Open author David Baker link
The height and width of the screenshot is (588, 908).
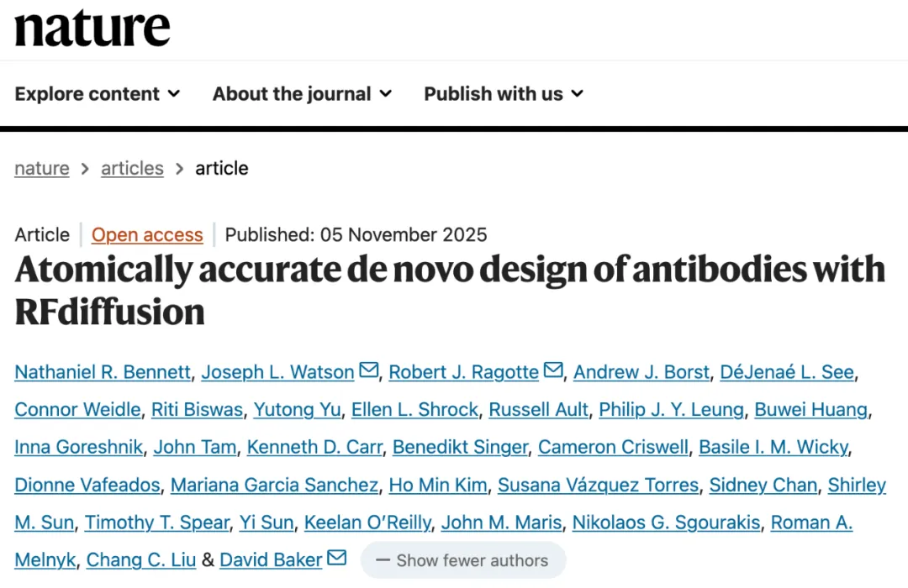coord(271,559)
